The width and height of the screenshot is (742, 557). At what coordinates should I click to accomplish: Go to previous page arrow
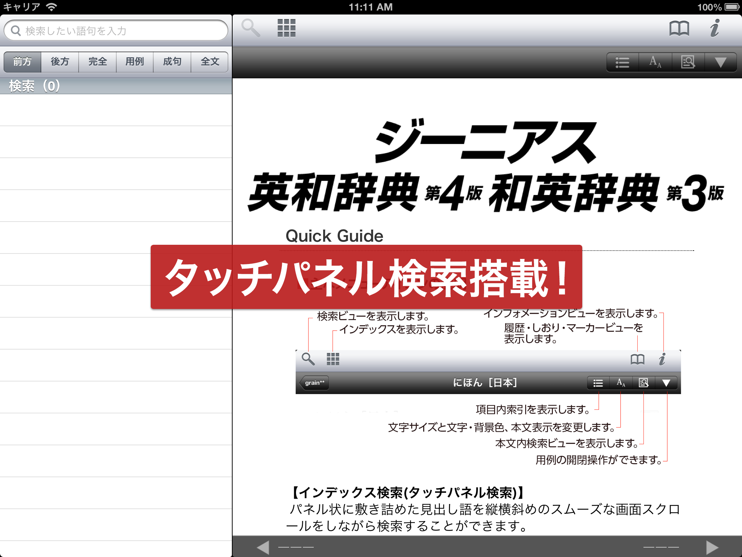[x=263, y=547]
